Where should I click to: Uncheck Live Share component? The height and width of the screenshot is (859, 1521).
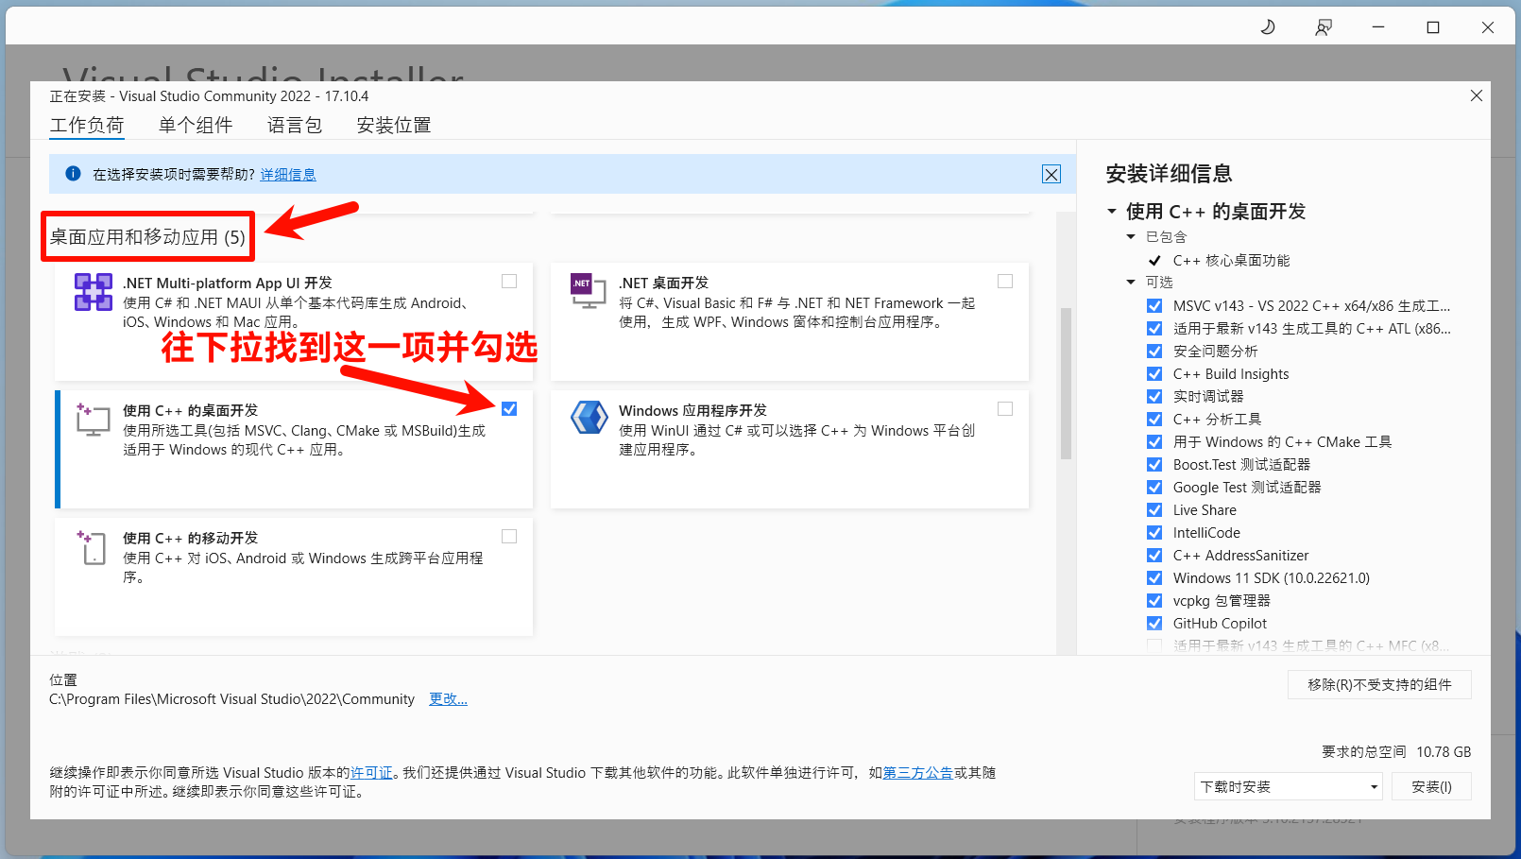(1154, 509)
